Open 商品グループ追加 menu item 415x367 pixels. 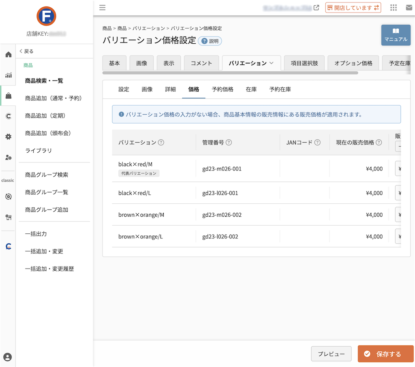click(x=47, y=209)
